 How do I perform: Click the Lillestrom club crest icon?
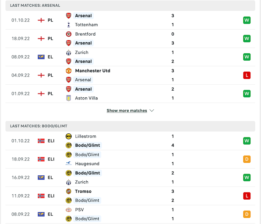(x=69, y=136)
